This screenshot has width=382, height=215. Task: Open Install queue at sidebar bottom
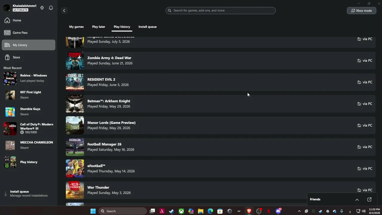28,193
